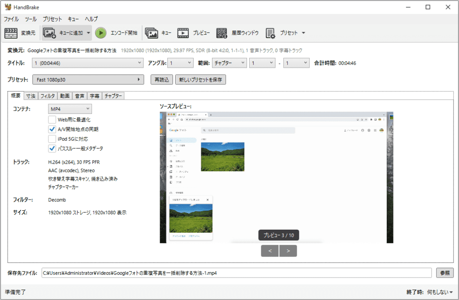Open the コンテナ MP4 dropdown
This screenshot has height=300, width=459.
(69, 109)
